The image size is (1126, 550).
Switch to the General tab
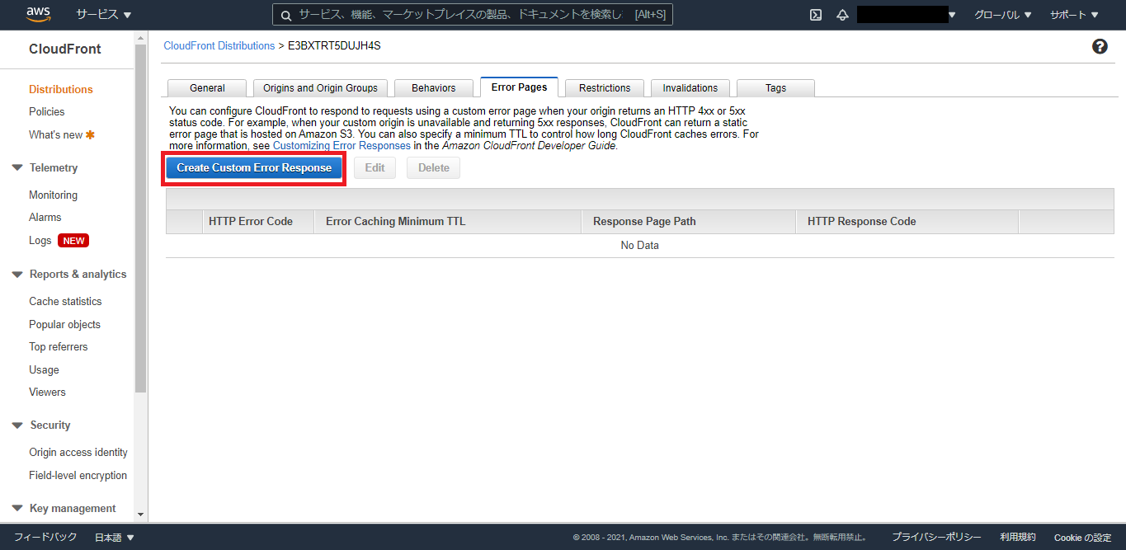click(207, 87)
